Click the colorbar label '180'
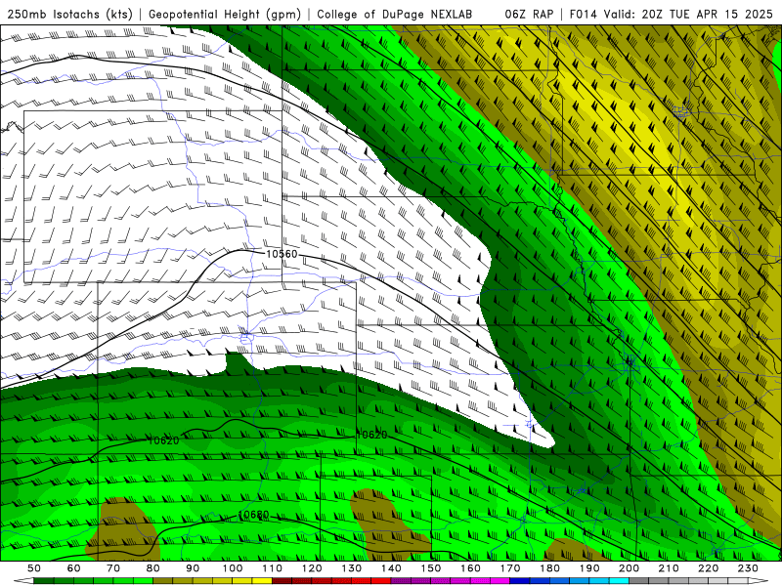Screen dimensions: 782x586 pyautogui.click(x=549, y=568)
